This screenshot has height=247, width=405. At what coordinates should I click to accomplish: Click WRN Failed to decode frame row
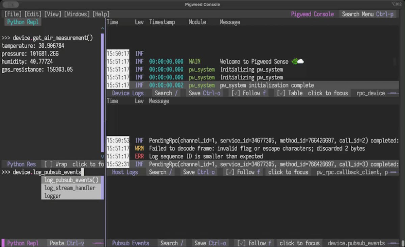[252, 148]
